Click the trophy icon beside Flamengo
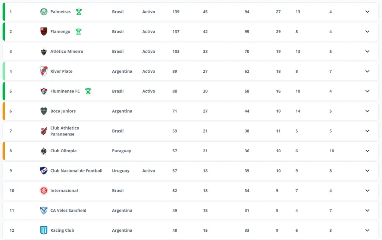Viewport: 382px width, 240px height. (x=78, y=32)
